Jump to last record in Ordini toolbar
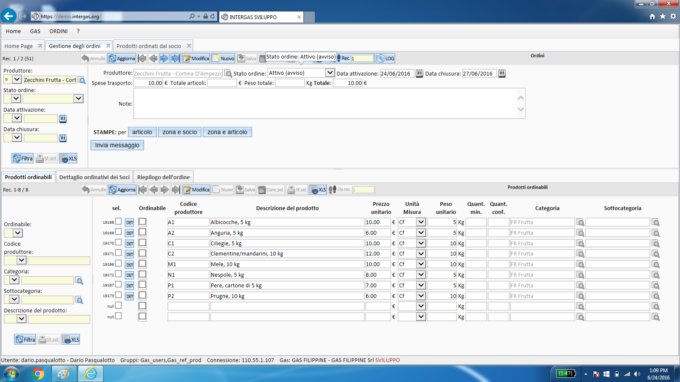The width and height of the screenshot is (680, 382). click(176, 59)
